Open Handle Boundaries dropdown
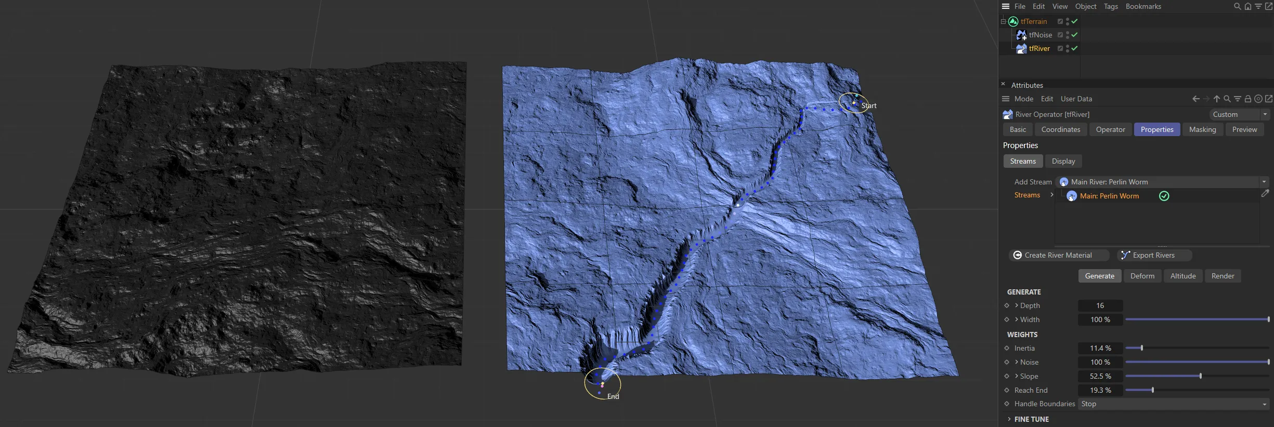Viewport: 1274px width, 427px height. tap(1174, 404)
